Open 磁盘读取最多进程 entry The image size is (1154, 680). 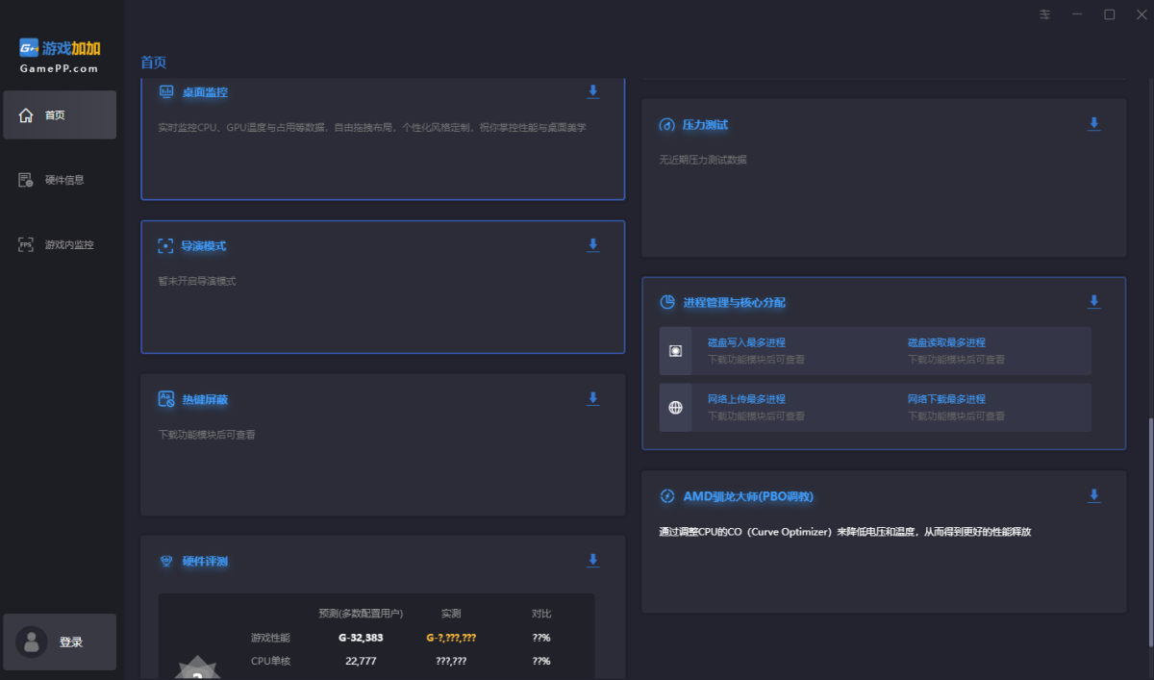point(946,342)
